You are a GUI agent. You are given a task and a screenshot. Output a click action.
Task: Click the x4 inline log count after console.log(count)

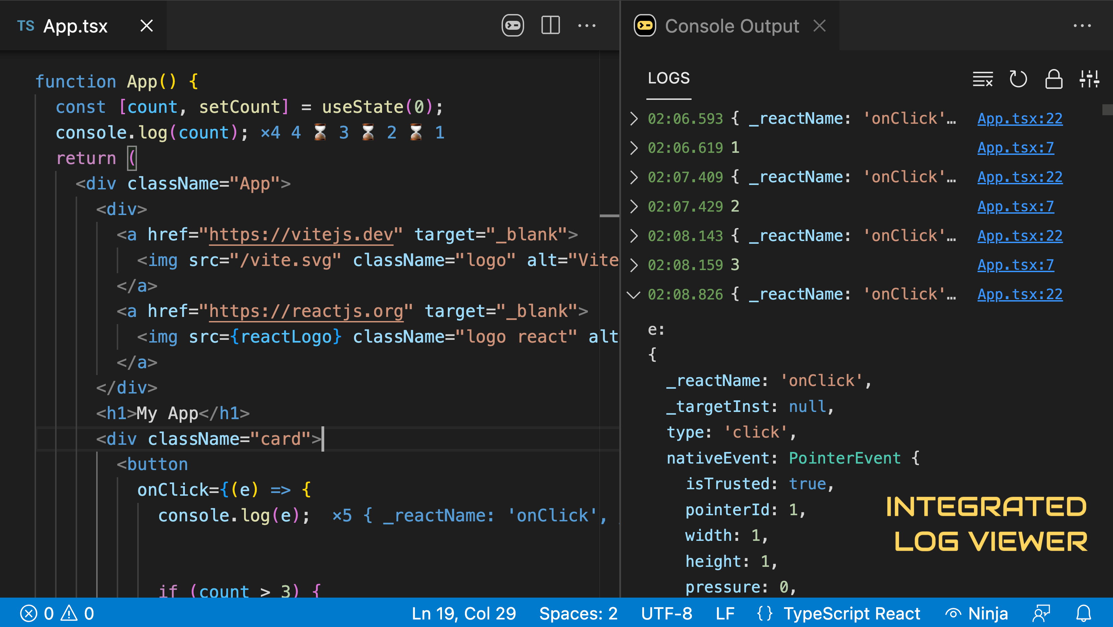[270, 133]
